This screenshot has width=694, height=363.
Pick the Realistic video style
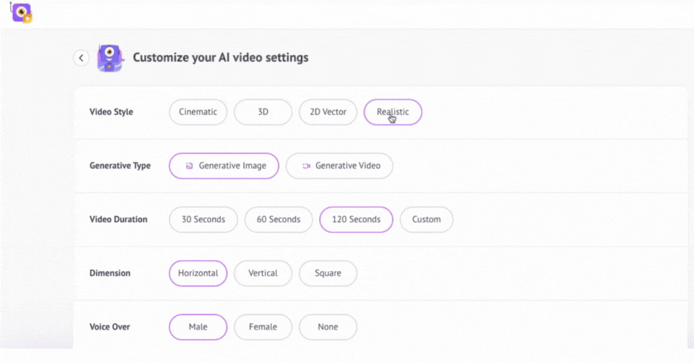(393, 112)
